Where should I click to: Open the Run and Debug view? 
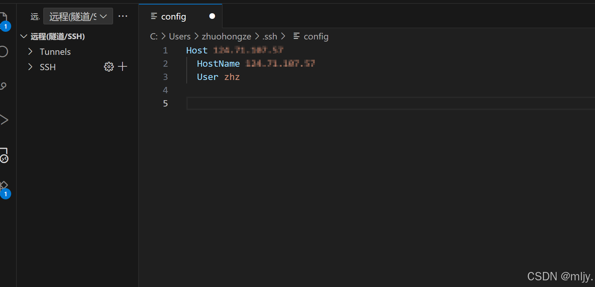point(4,120)
